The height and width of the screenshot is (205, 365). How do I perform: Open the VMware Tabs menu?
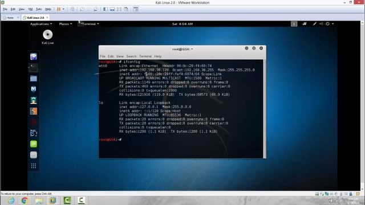(39, 9)
